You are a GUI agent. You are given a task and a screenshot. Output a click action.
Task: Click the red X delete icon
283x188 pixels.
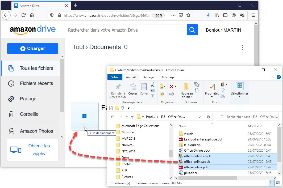click(172, 86)
